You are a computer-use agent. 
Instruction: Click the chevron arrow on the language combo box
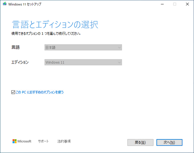pyautogui.click(x=119, y=48)
